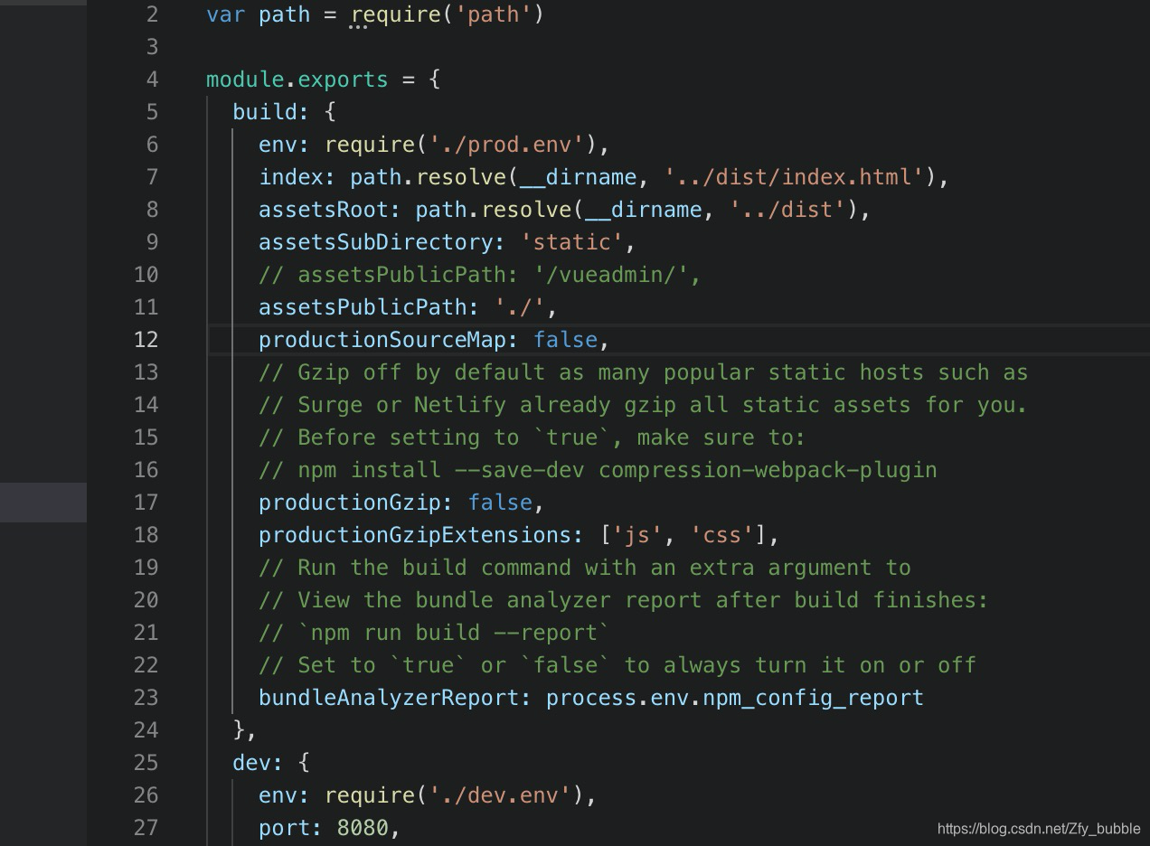Click the 'View the bundle analyzer report' comment
This screenshot has height=846, width=1150.
click(623, 600)
